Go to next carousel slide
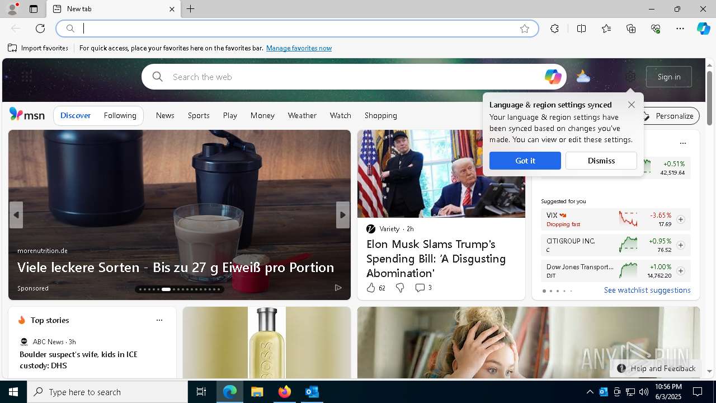The image size is (716, 403). click(343, 215)
